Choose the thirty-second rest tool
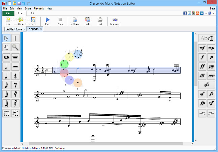This screenshot has width=218, height=152. click(15, 103)
